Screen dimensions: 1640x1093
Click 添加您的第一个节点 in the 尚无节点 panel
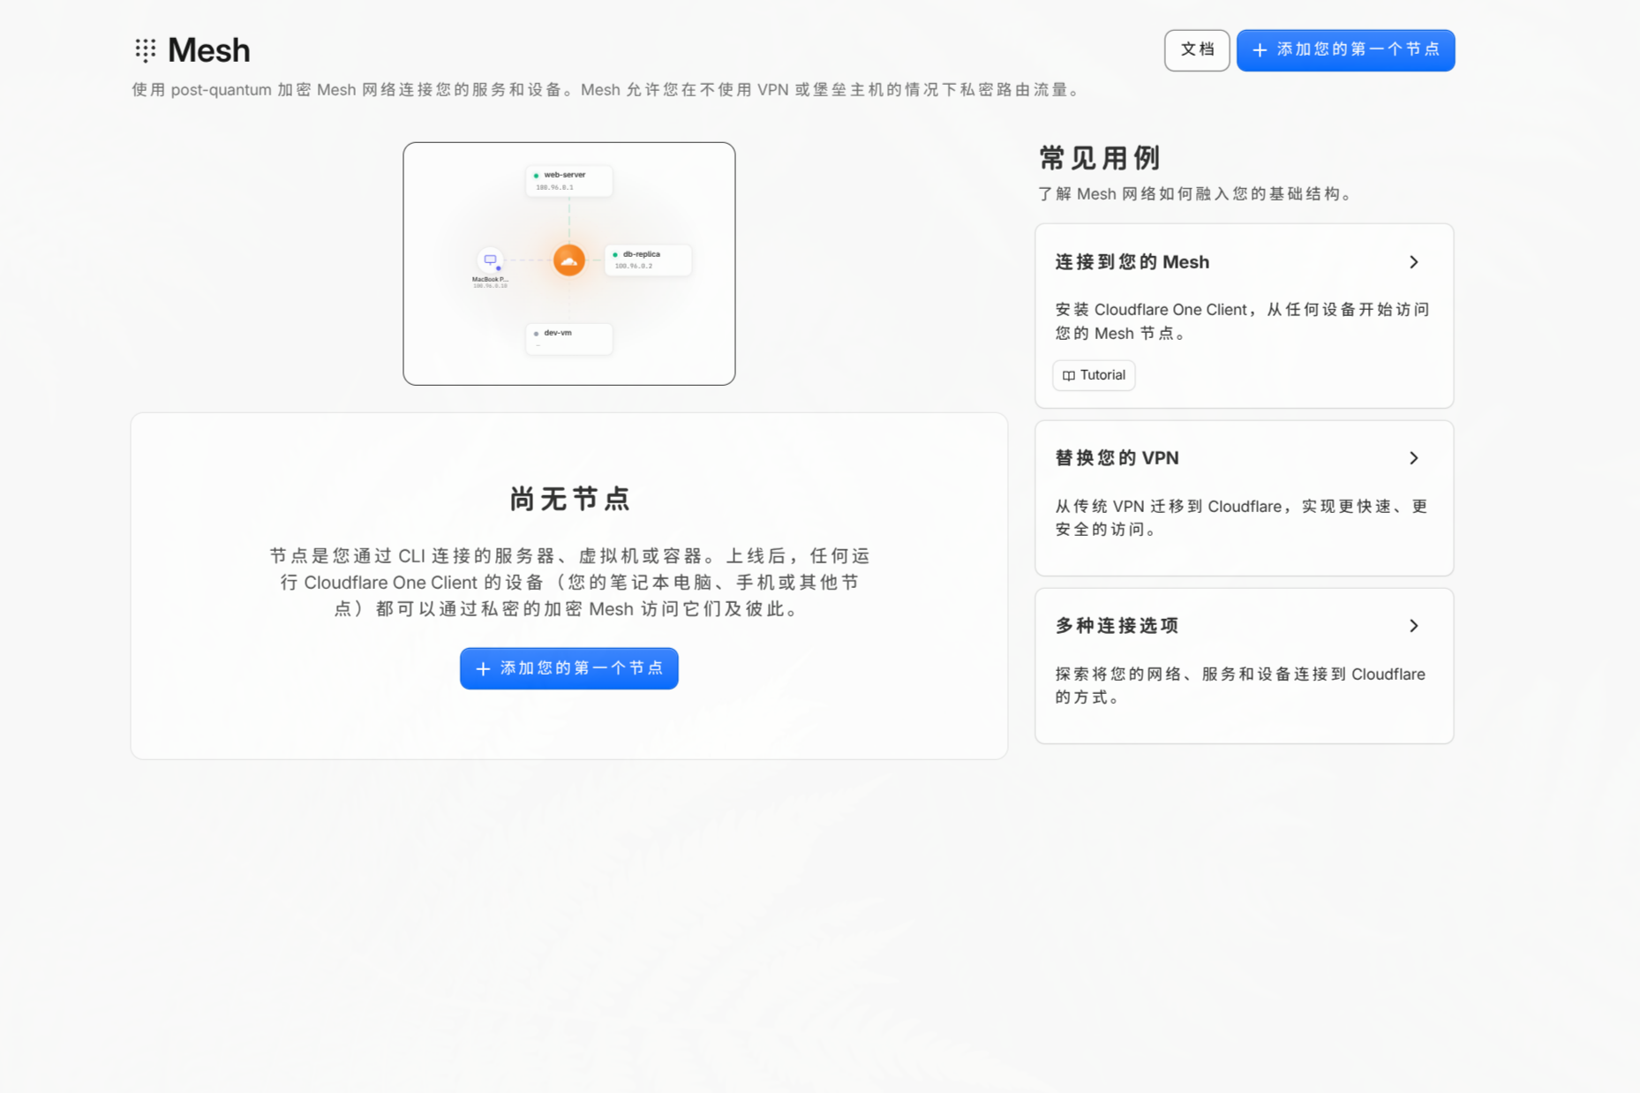coord(568,668)
